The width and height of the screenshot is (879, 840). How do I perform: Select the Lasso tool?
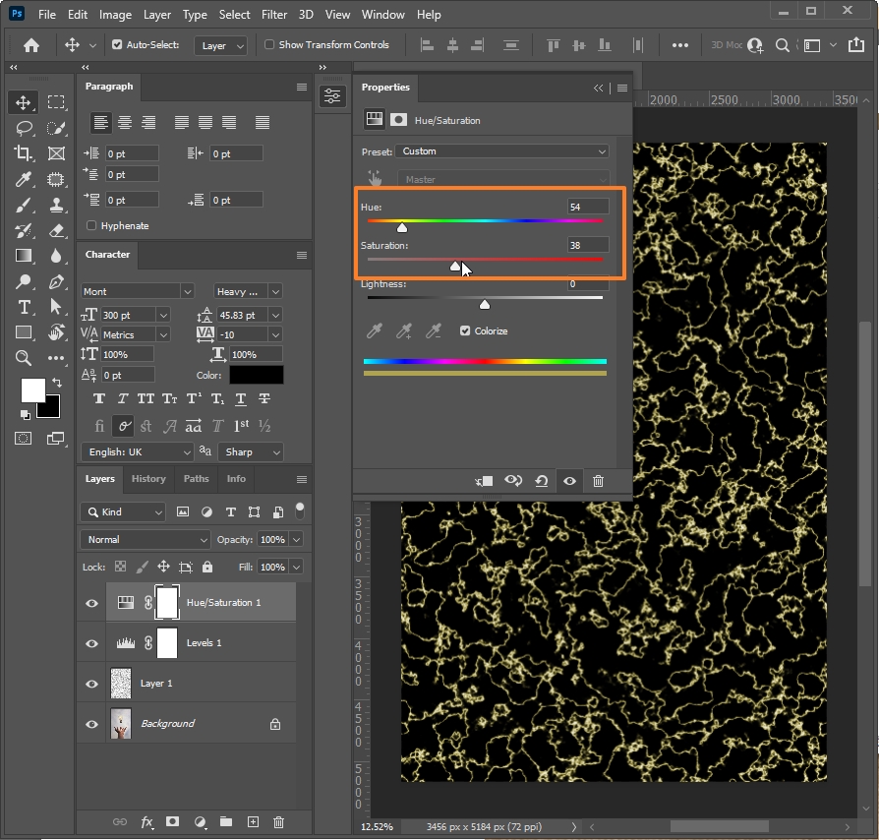24,128
